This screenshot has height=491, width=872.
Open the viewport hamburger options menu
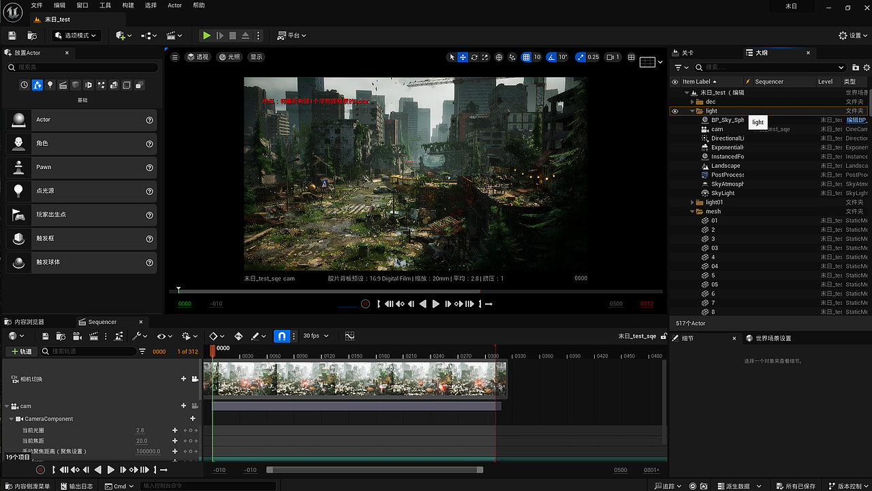175,57
